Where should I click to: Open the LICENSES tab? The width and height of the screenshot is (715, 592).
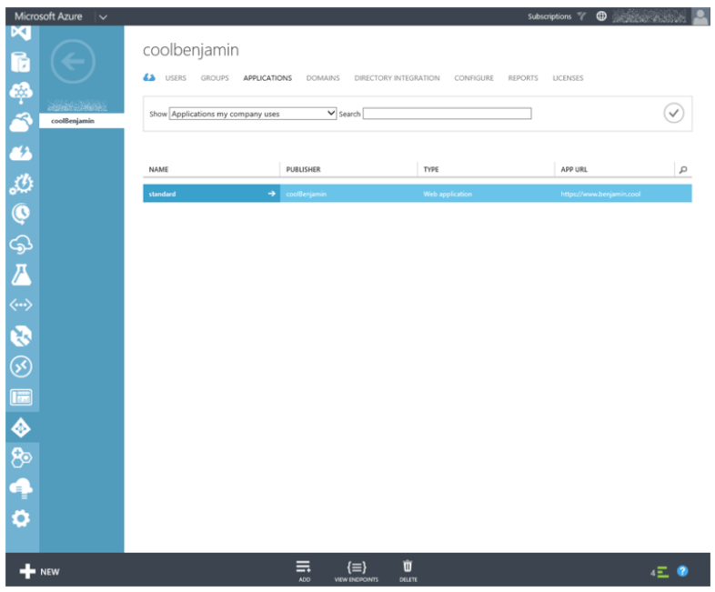568,78
